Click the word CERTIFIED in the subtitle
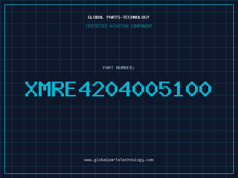This screenshot has height=178, width=238. 96,26
